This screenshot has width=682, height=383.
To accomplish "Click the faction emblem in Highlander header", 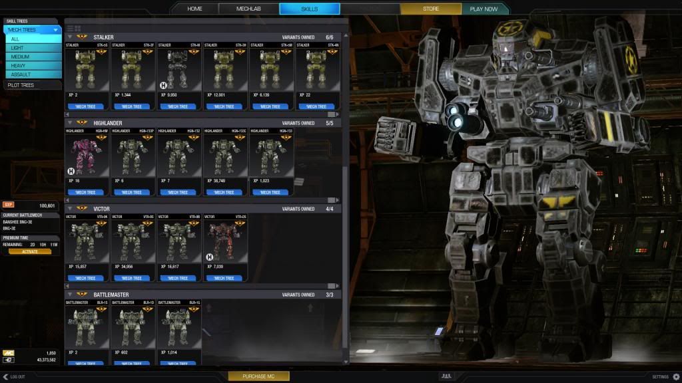I will [x=82, y=123].
